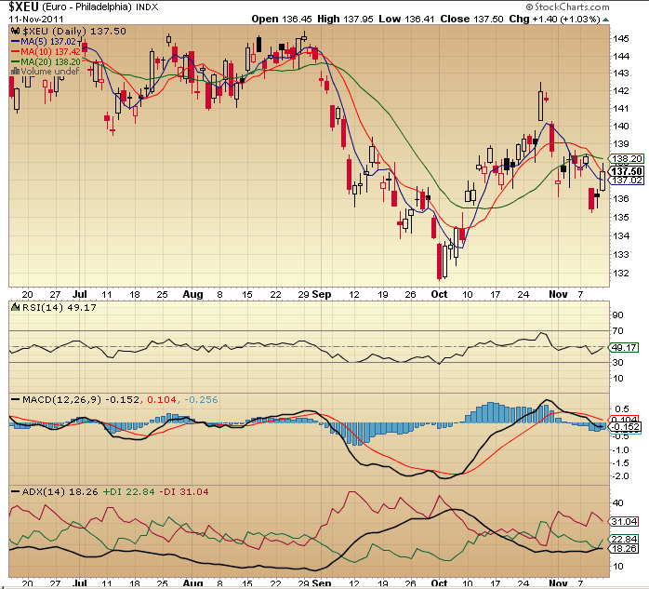
Task: Click the Close 137.50 value in header
Action: click(457, 19)
